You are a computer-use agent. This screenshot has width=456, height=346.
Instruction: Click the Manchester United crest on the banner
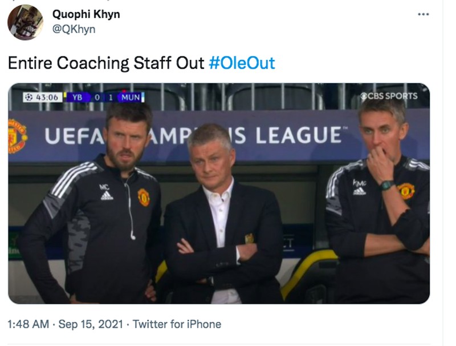click(x=17, y=135)
